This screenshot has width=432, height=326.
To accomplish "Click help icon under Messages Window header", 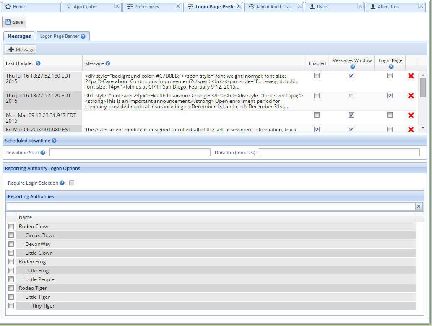I will [x=352, y=67].
